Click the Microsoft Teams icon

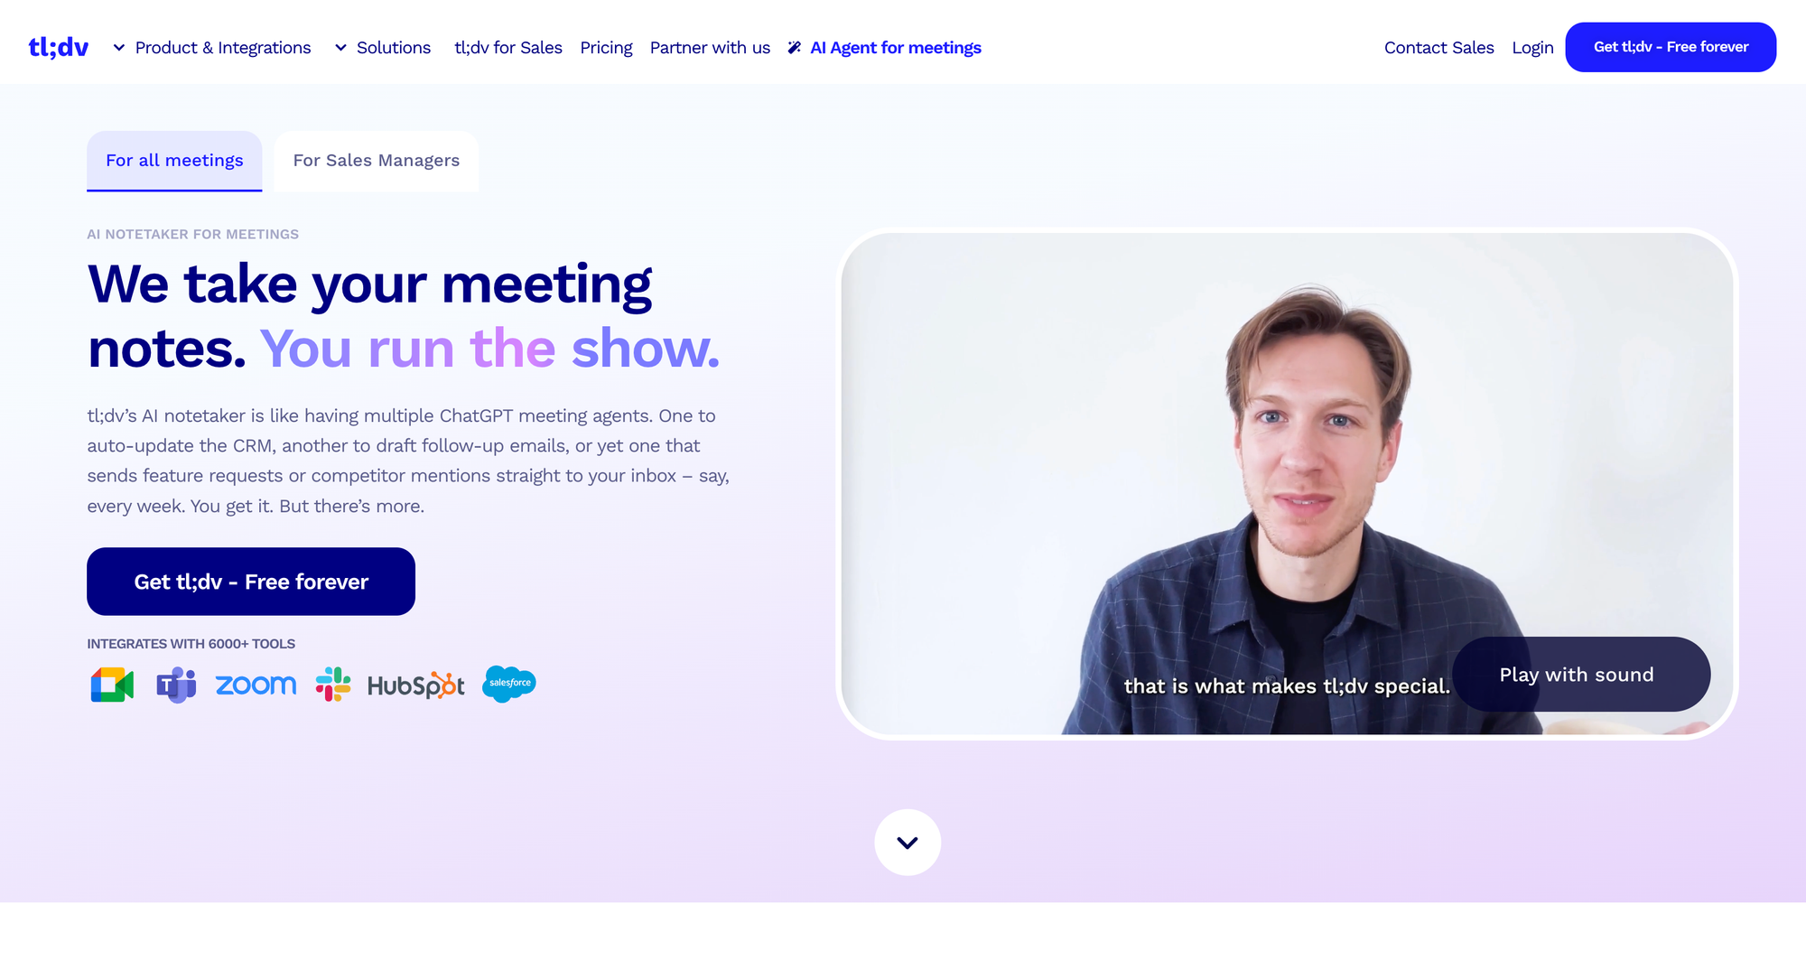(177, 685)
